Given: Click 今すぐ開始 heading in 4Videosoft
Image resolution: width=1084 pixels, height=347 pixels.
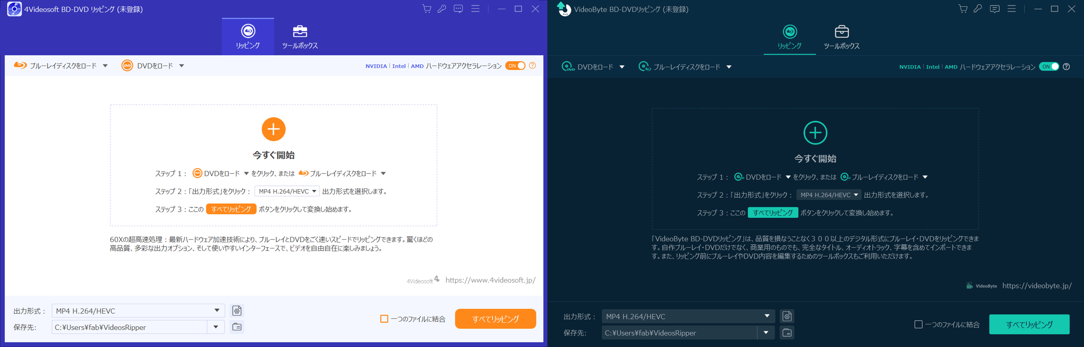Looking at the screenshot, I should [x=274, y=155].
